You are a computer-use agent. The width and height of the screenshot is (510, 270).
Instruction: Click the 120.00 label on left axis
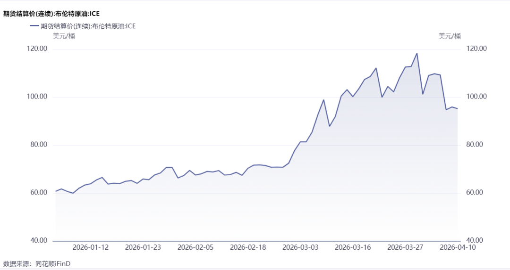click(37, 49)
